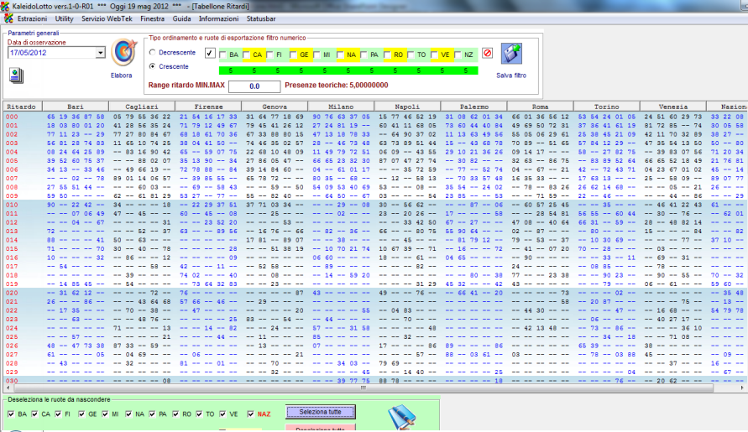Uncheck the FI wheel visibility checkbox at bottom
Screen dimensions: 748x432
pyautogui.click(x=58, y=414)
